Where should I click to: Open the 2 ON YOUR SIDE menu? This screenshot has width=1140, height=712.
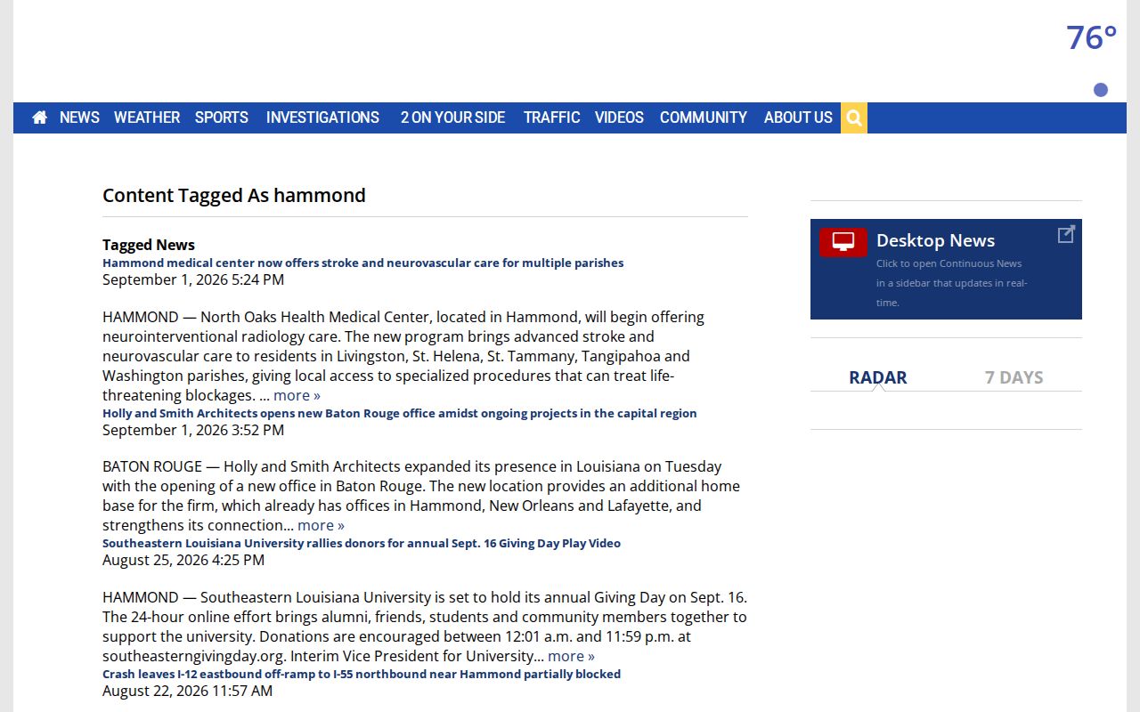pos(452,117)
